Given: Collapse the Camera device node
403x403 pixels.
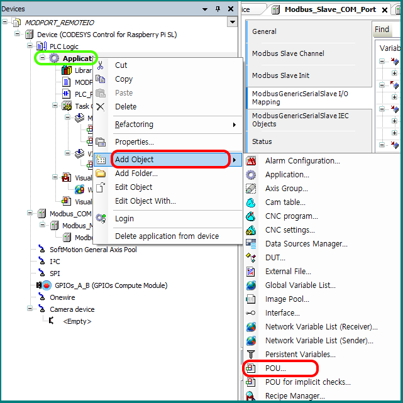Looking at the screenshot, I should (30, 309).
